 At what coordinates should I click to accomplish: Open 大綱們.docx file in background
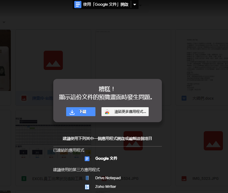pyautogui.click(x=203, y=98)
